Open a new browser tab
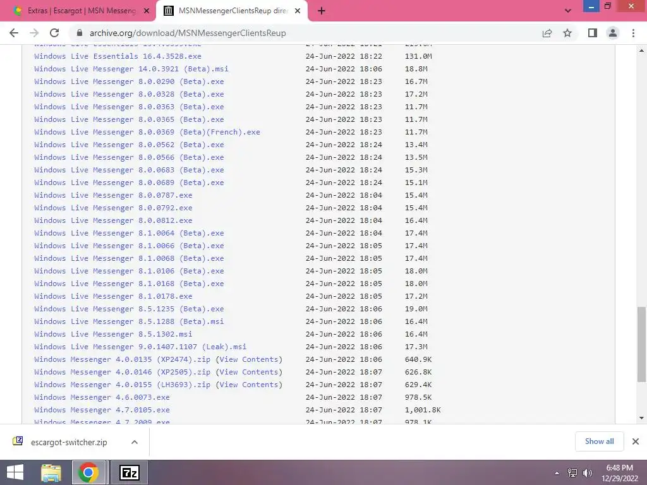Screen dimensions: 647x485 click(322, 11)
